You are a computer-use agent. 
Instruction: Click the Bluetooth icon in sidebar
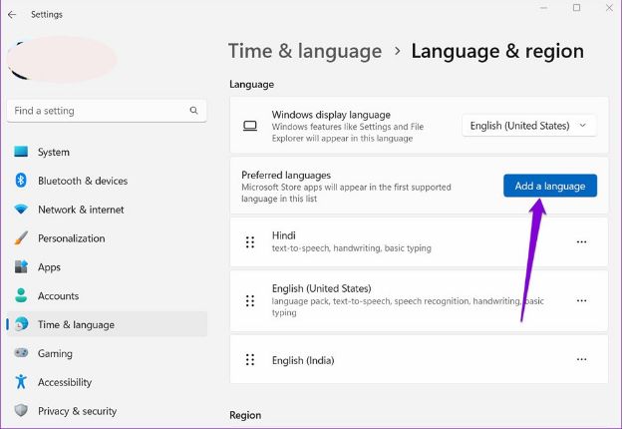(21, 181)
